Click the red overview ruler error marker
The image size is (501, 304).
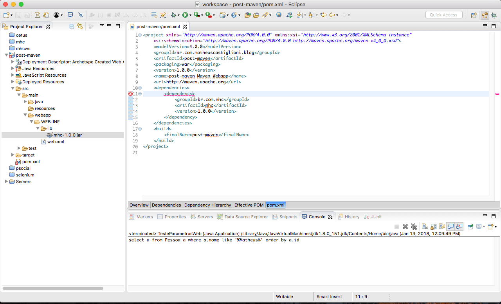click(497, 94)
